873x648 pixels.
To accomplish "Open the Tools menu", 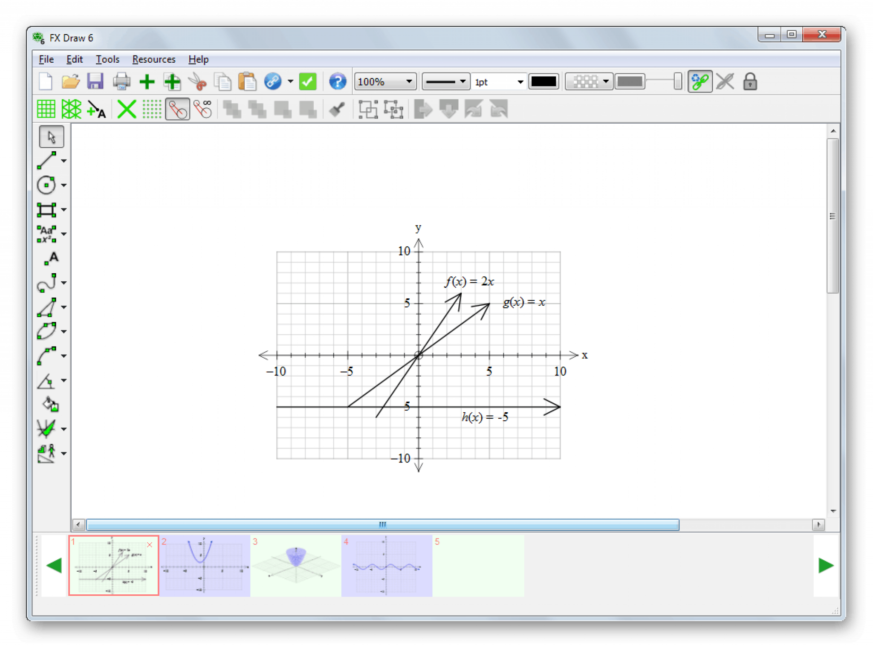I will pos(107,59).
